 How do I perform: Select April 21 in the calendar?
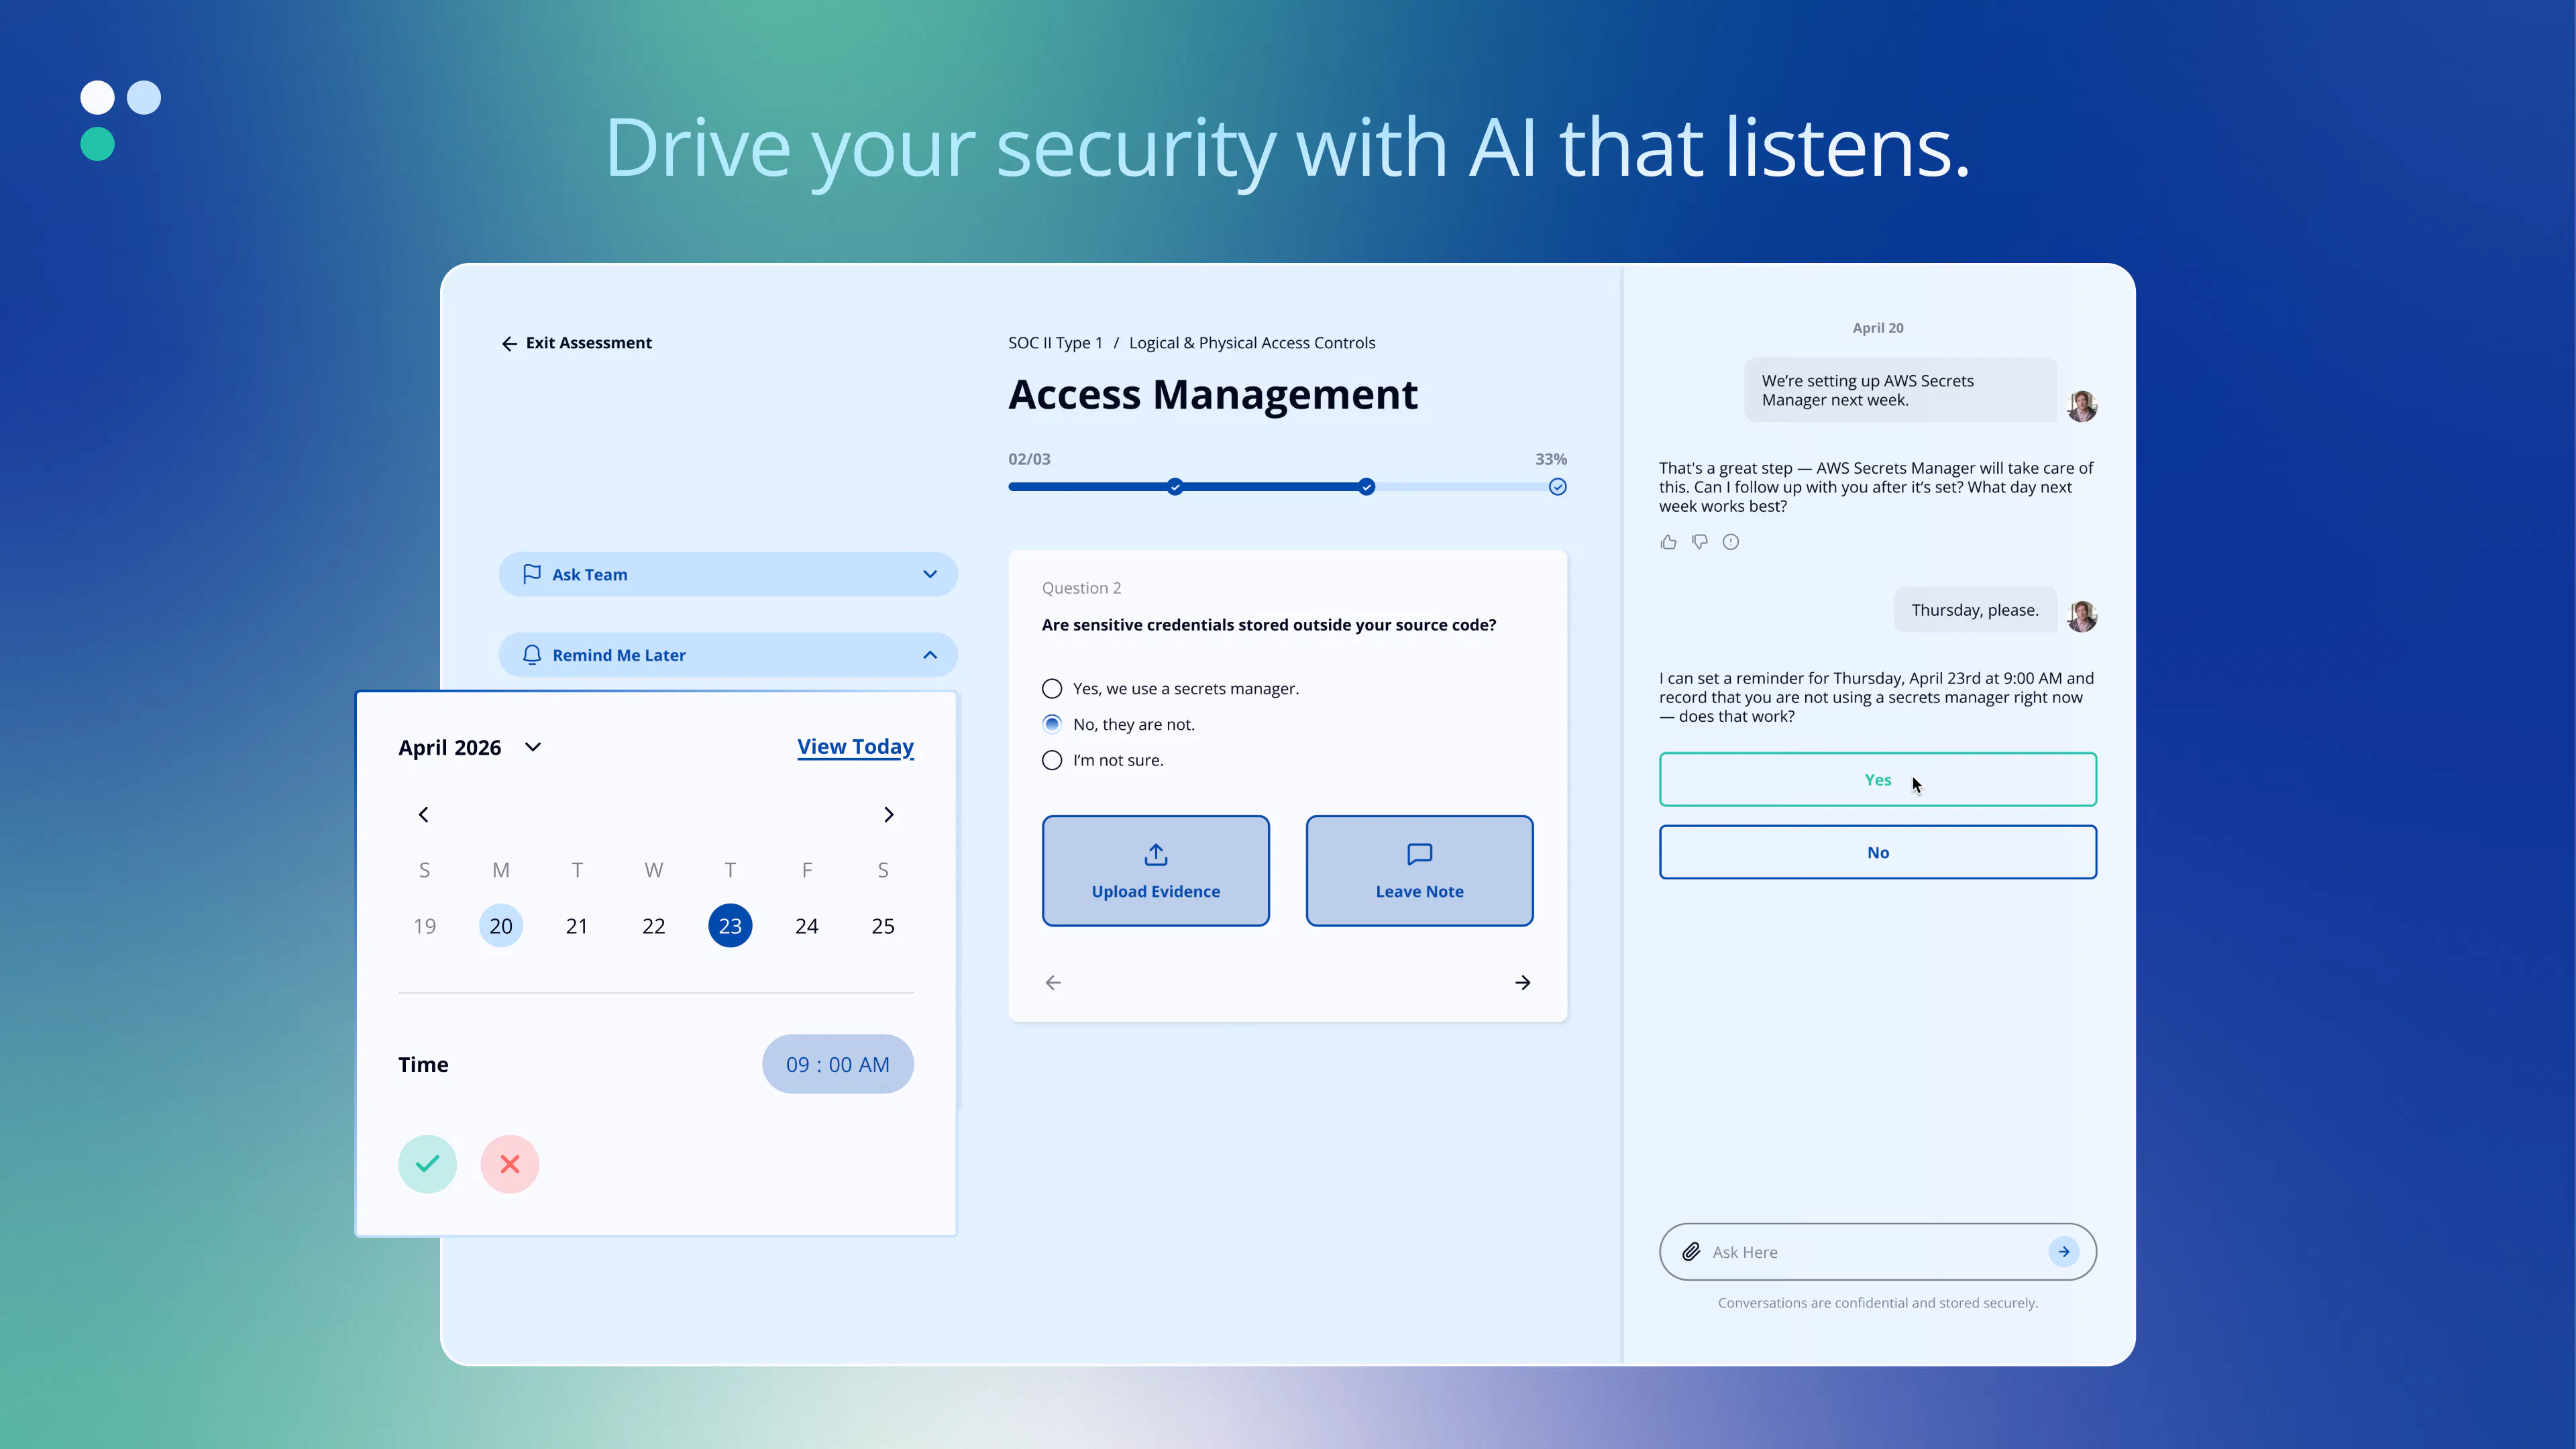click(577, 926)
